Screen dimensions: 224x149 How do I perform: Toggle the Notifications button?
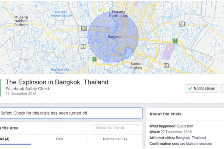tap(201, 88)
